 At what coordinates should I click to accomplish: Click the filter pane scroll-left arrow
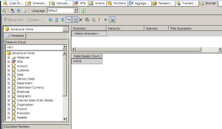(73, 49)
